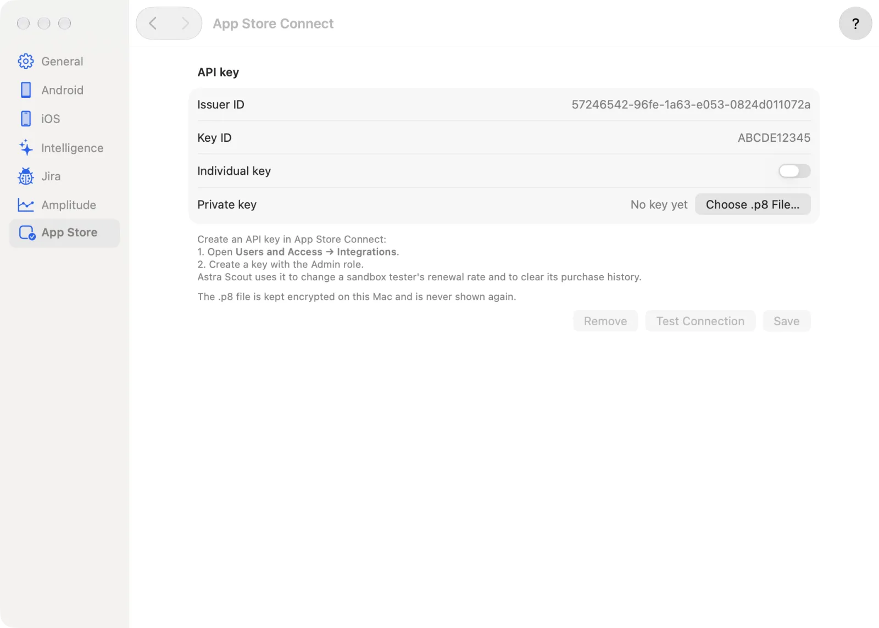879x628 pixels.
Task: Open the Amplitude settings label
Action: click(69, 205)
